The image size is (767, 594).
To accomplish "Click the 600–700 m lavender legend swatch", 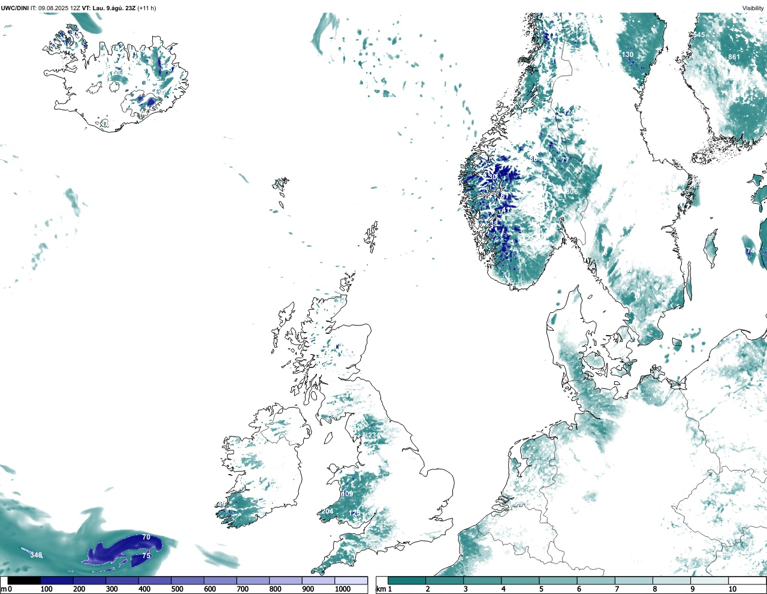I will [x=220, y=580].
